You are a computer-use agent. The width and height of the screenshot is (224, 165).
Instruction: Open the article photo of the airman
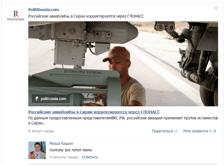[x=123, y=64]
